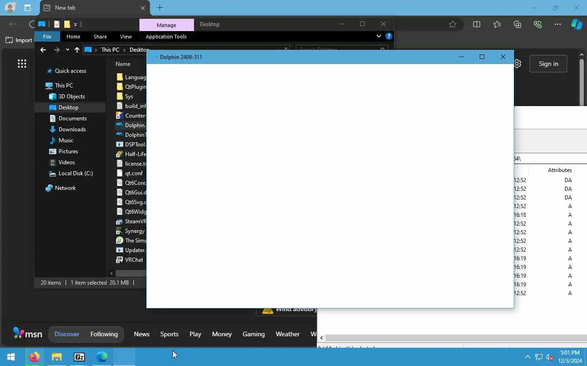Screen dimensions: 587x366
Task: Switch to Explorer Share ribbon tab
Action: pos(100,37)
